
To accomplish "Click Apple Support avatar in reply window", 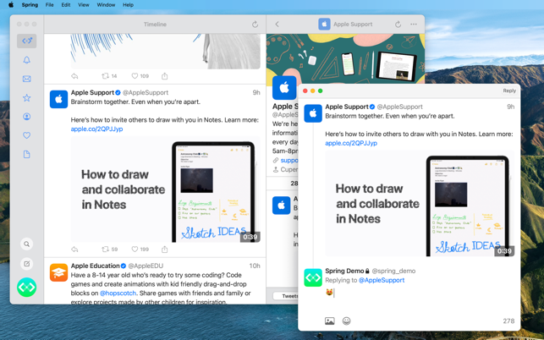I will [x=313, y=113].
